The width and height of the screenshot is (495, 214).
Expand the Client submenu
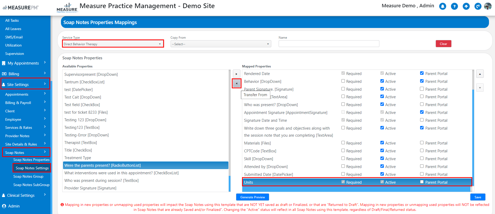click(45, 110)
